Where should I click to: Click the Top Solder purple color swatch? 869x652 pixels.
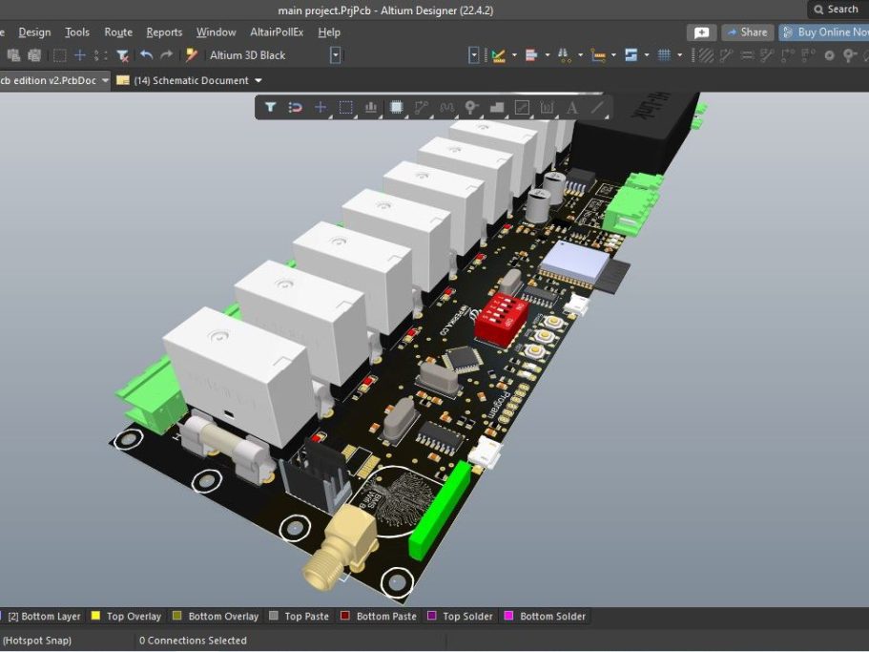(432, 616)
